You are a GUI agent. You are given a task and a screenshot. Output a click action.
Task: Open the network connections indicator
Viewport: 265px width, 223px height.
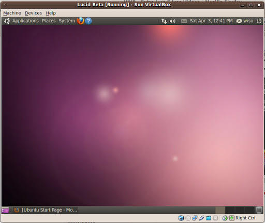click(x=164, y=21)
